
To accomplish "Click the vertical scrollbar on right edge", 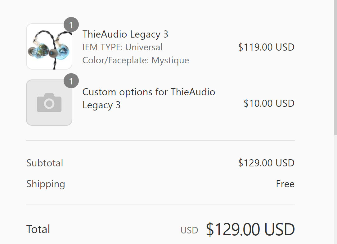I will (x=335, y=67).
